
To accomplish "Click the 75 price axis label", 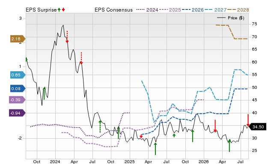I will point(254,24).
